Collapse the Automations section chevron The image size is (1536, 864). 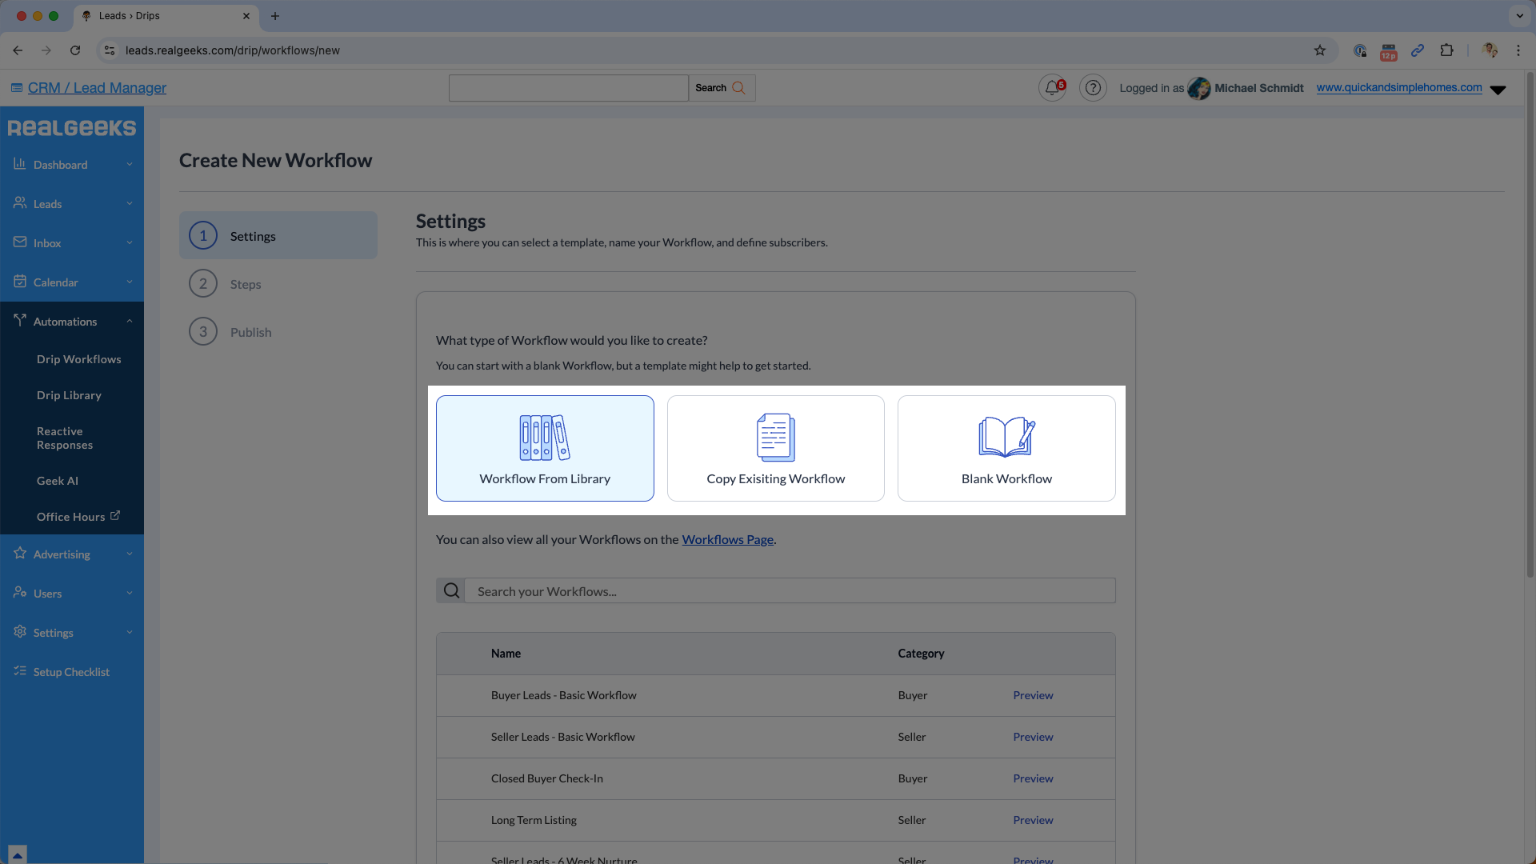130,321
